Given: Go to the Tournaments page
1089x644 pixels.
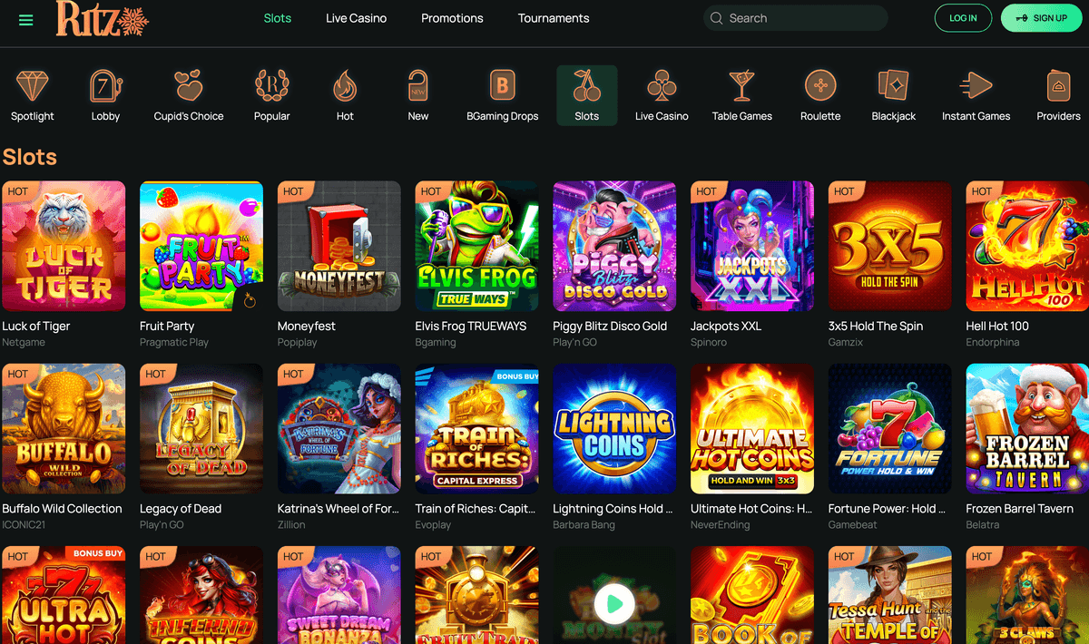Looking at the screenshot, I should 554,18.
